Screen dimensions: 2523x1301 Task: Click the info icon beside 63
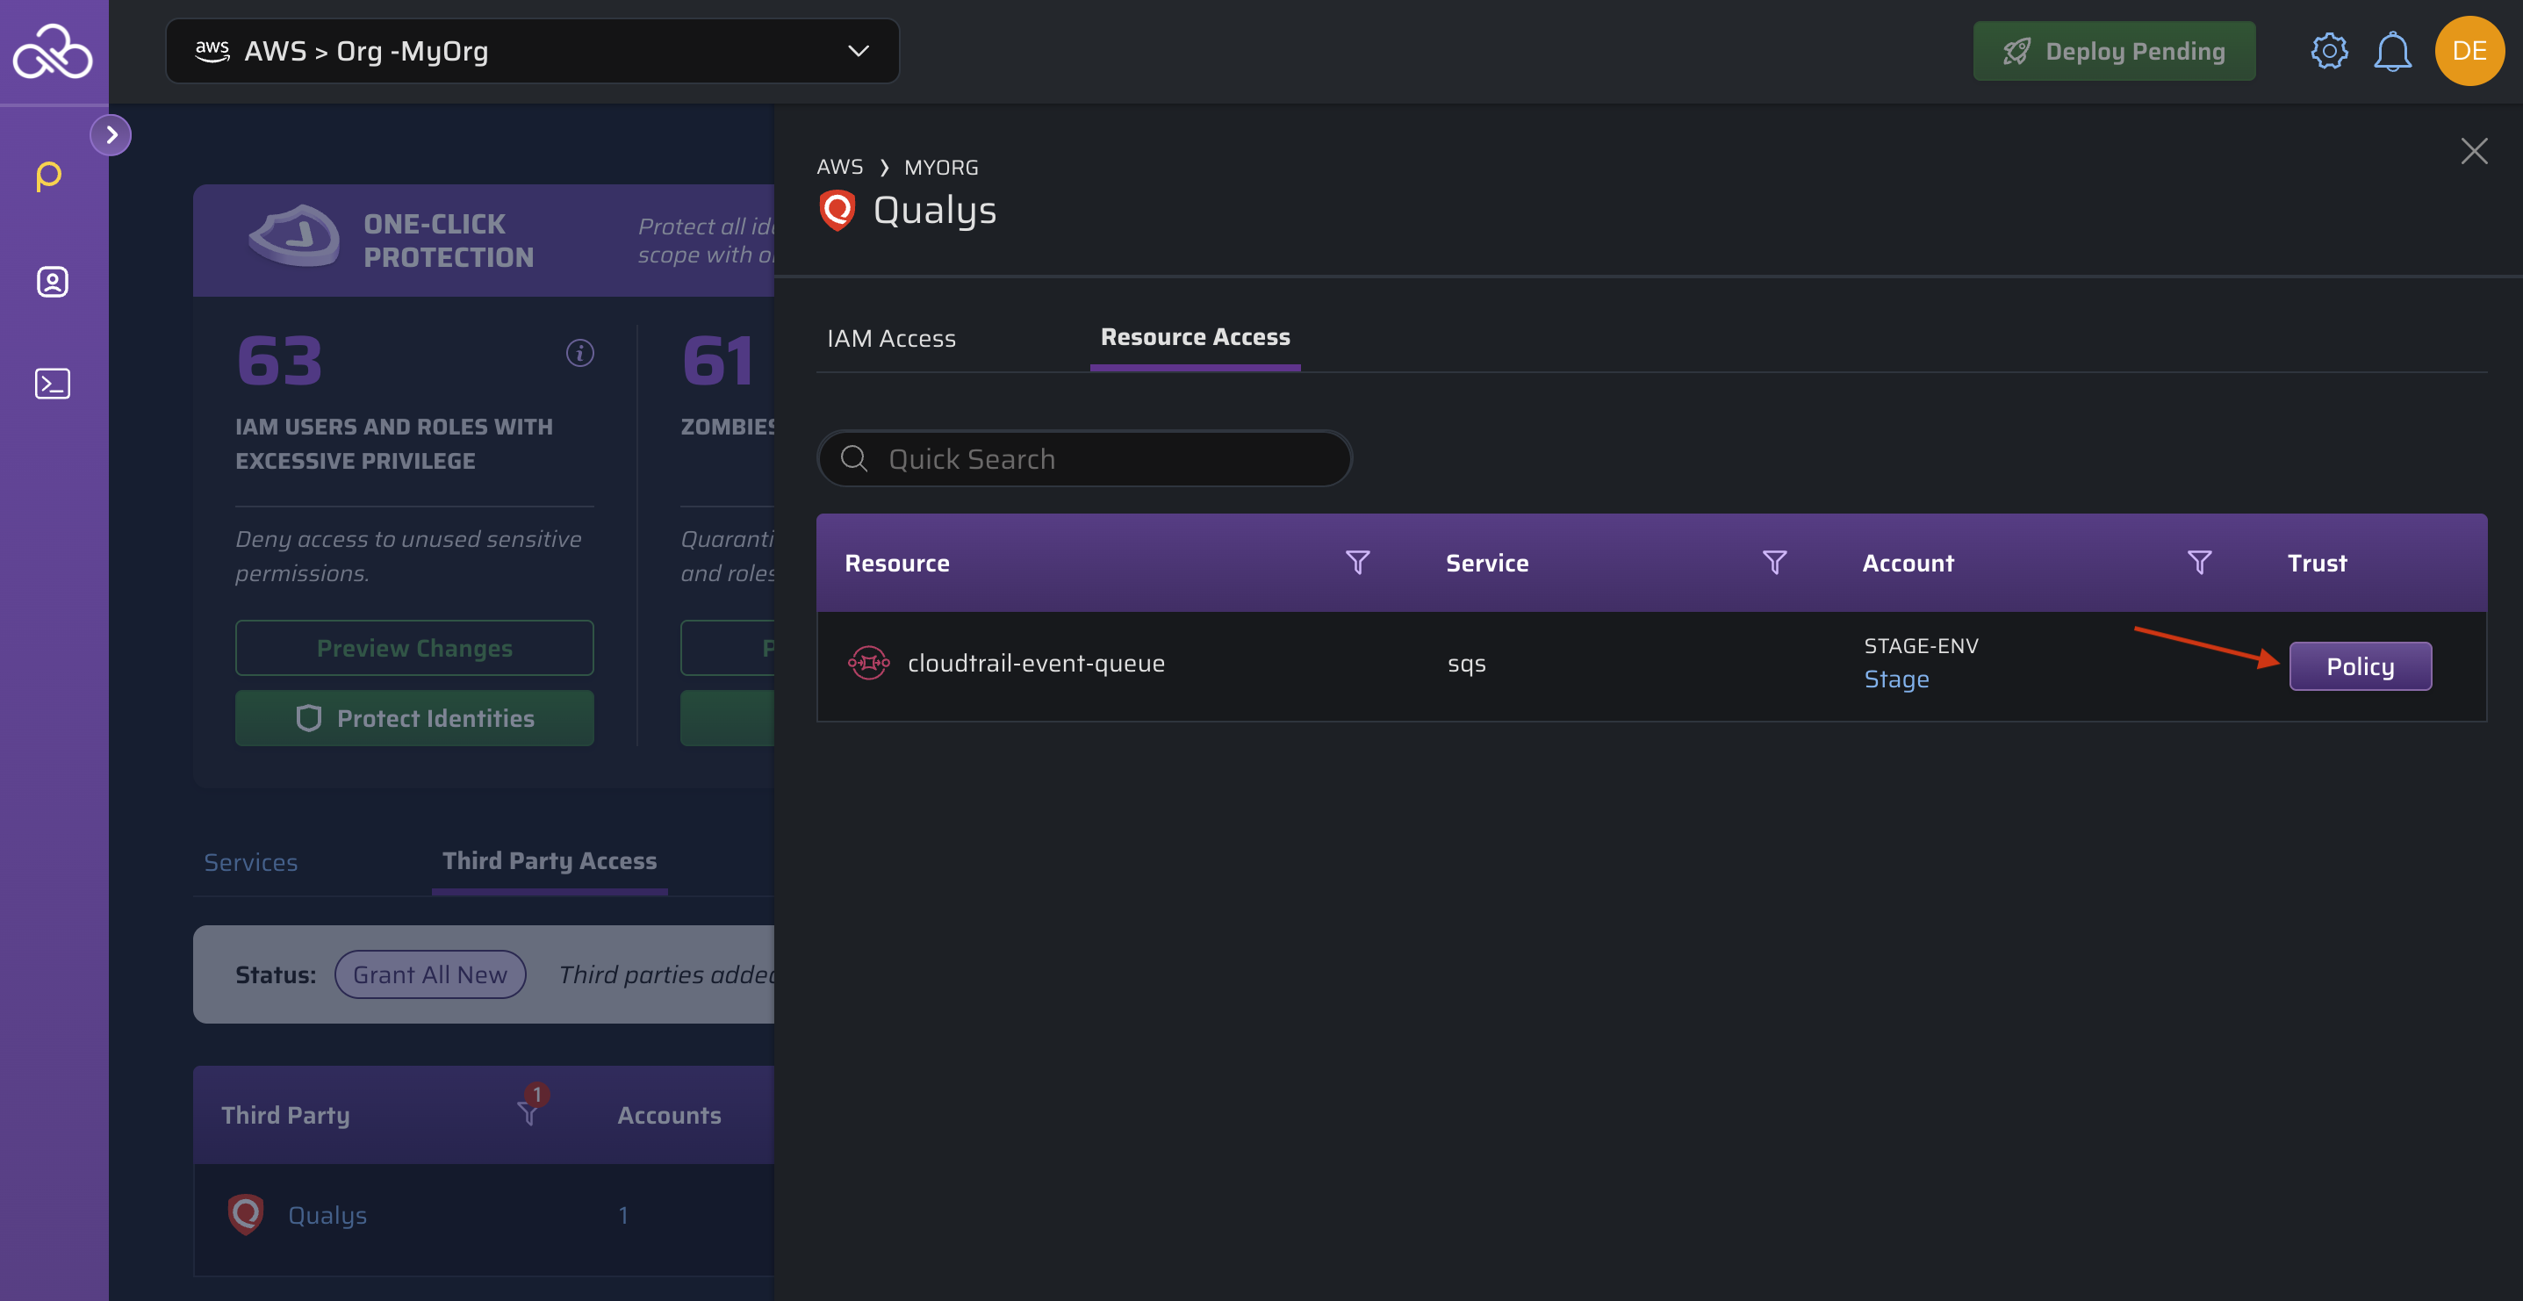pos(579,353)
